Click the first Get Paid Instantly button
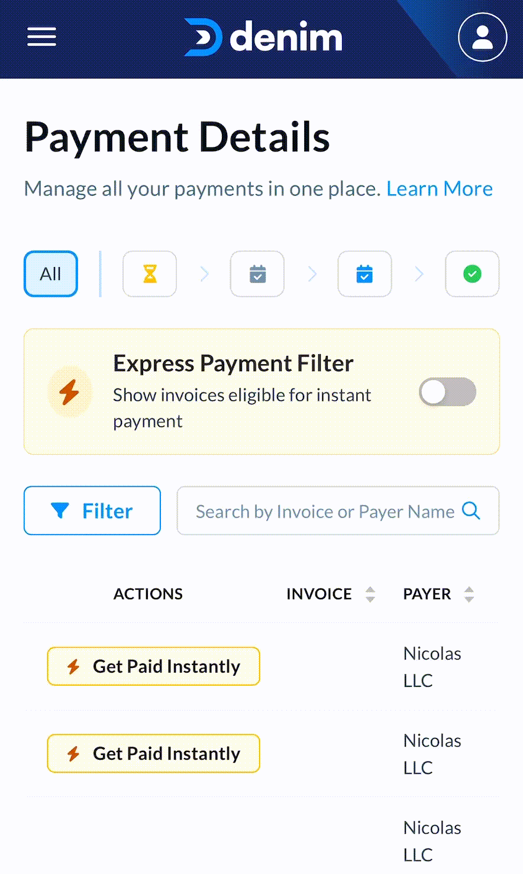 tap(154, 666)
